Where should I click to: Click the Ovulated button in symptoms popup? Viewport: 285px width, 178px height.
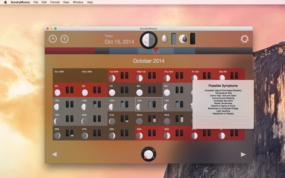[223, 118]
